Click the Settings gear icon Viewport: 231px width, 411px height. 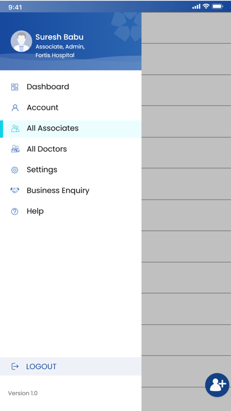click(x=15, y=170)
